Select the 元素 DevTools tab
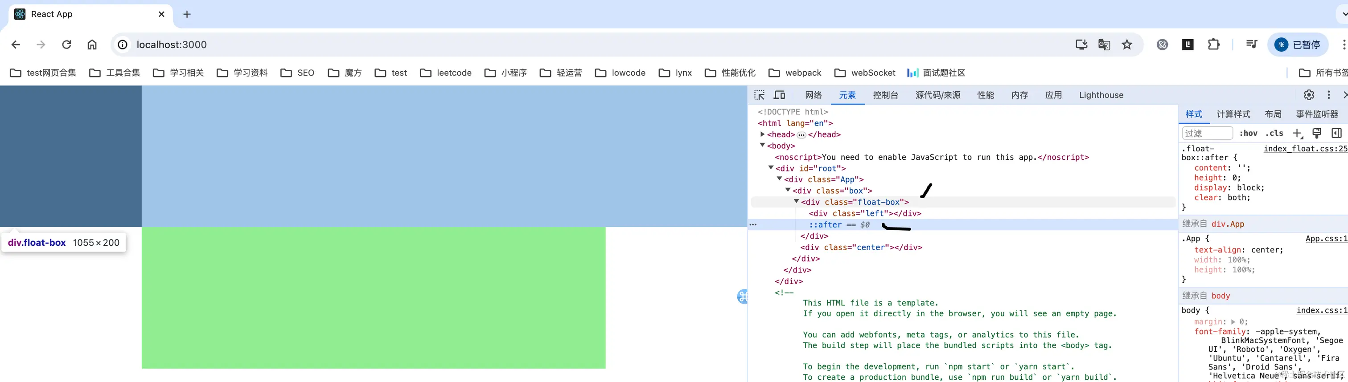The width and height of the screenshot is (1348, 382). point(847,95)
